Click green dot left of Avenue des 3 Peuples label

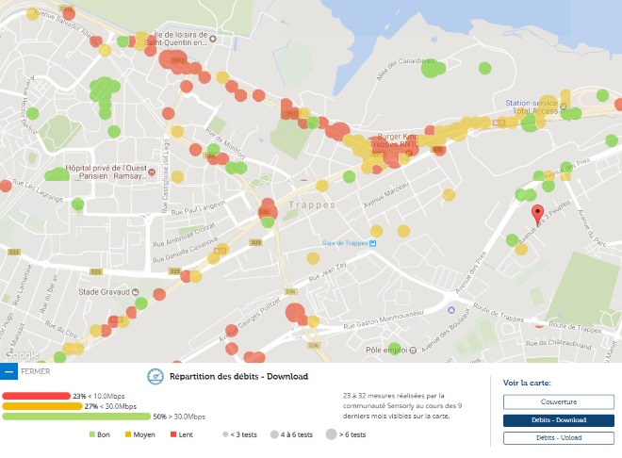tap(512, 240)
